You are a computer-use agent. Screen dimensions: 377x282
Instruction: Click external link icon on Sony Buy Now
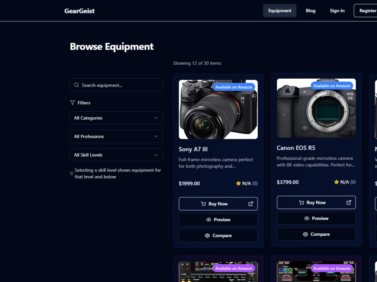pyautogui.click(x=251, y=204)
